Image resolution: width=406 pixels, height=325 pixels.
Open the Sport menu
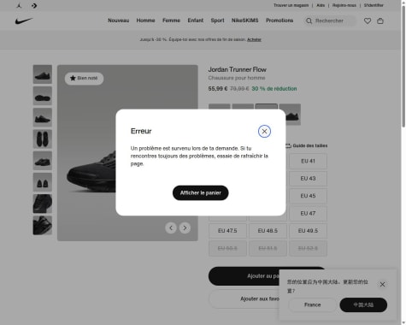coord(217,21)
